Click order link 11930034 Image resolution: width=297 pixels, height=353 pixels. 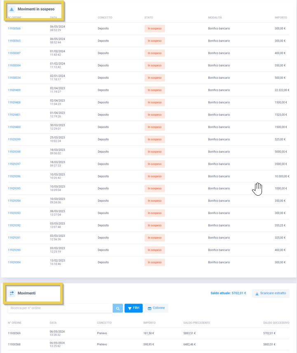coord(14,78)
